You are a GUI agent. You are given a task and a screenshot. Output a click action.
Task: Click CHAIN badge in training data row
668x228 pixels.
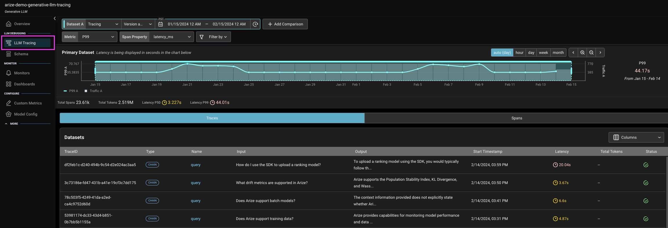(152, 218)
